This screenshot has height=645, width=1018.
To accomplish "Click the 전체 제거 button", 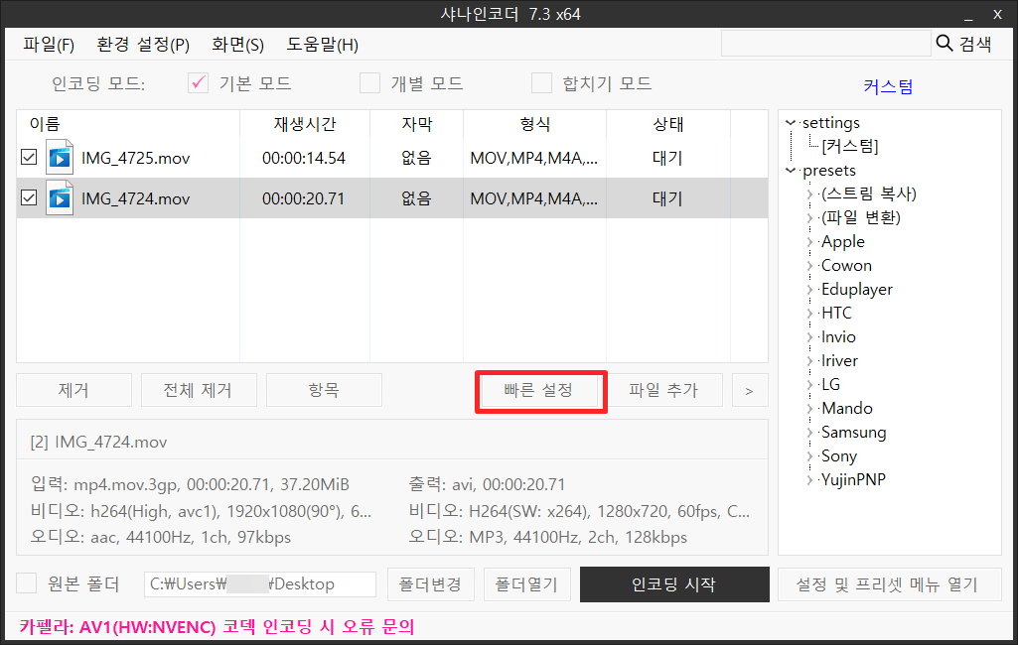I will point(199,390).
